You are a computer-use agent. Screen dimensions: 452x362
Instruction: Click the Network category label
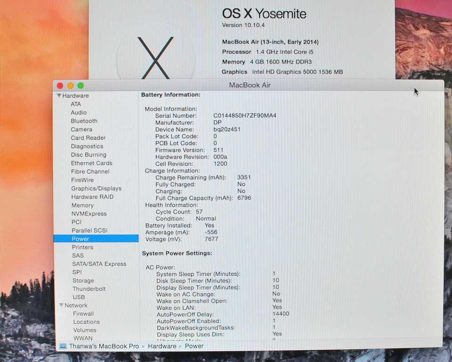point(76,305)
